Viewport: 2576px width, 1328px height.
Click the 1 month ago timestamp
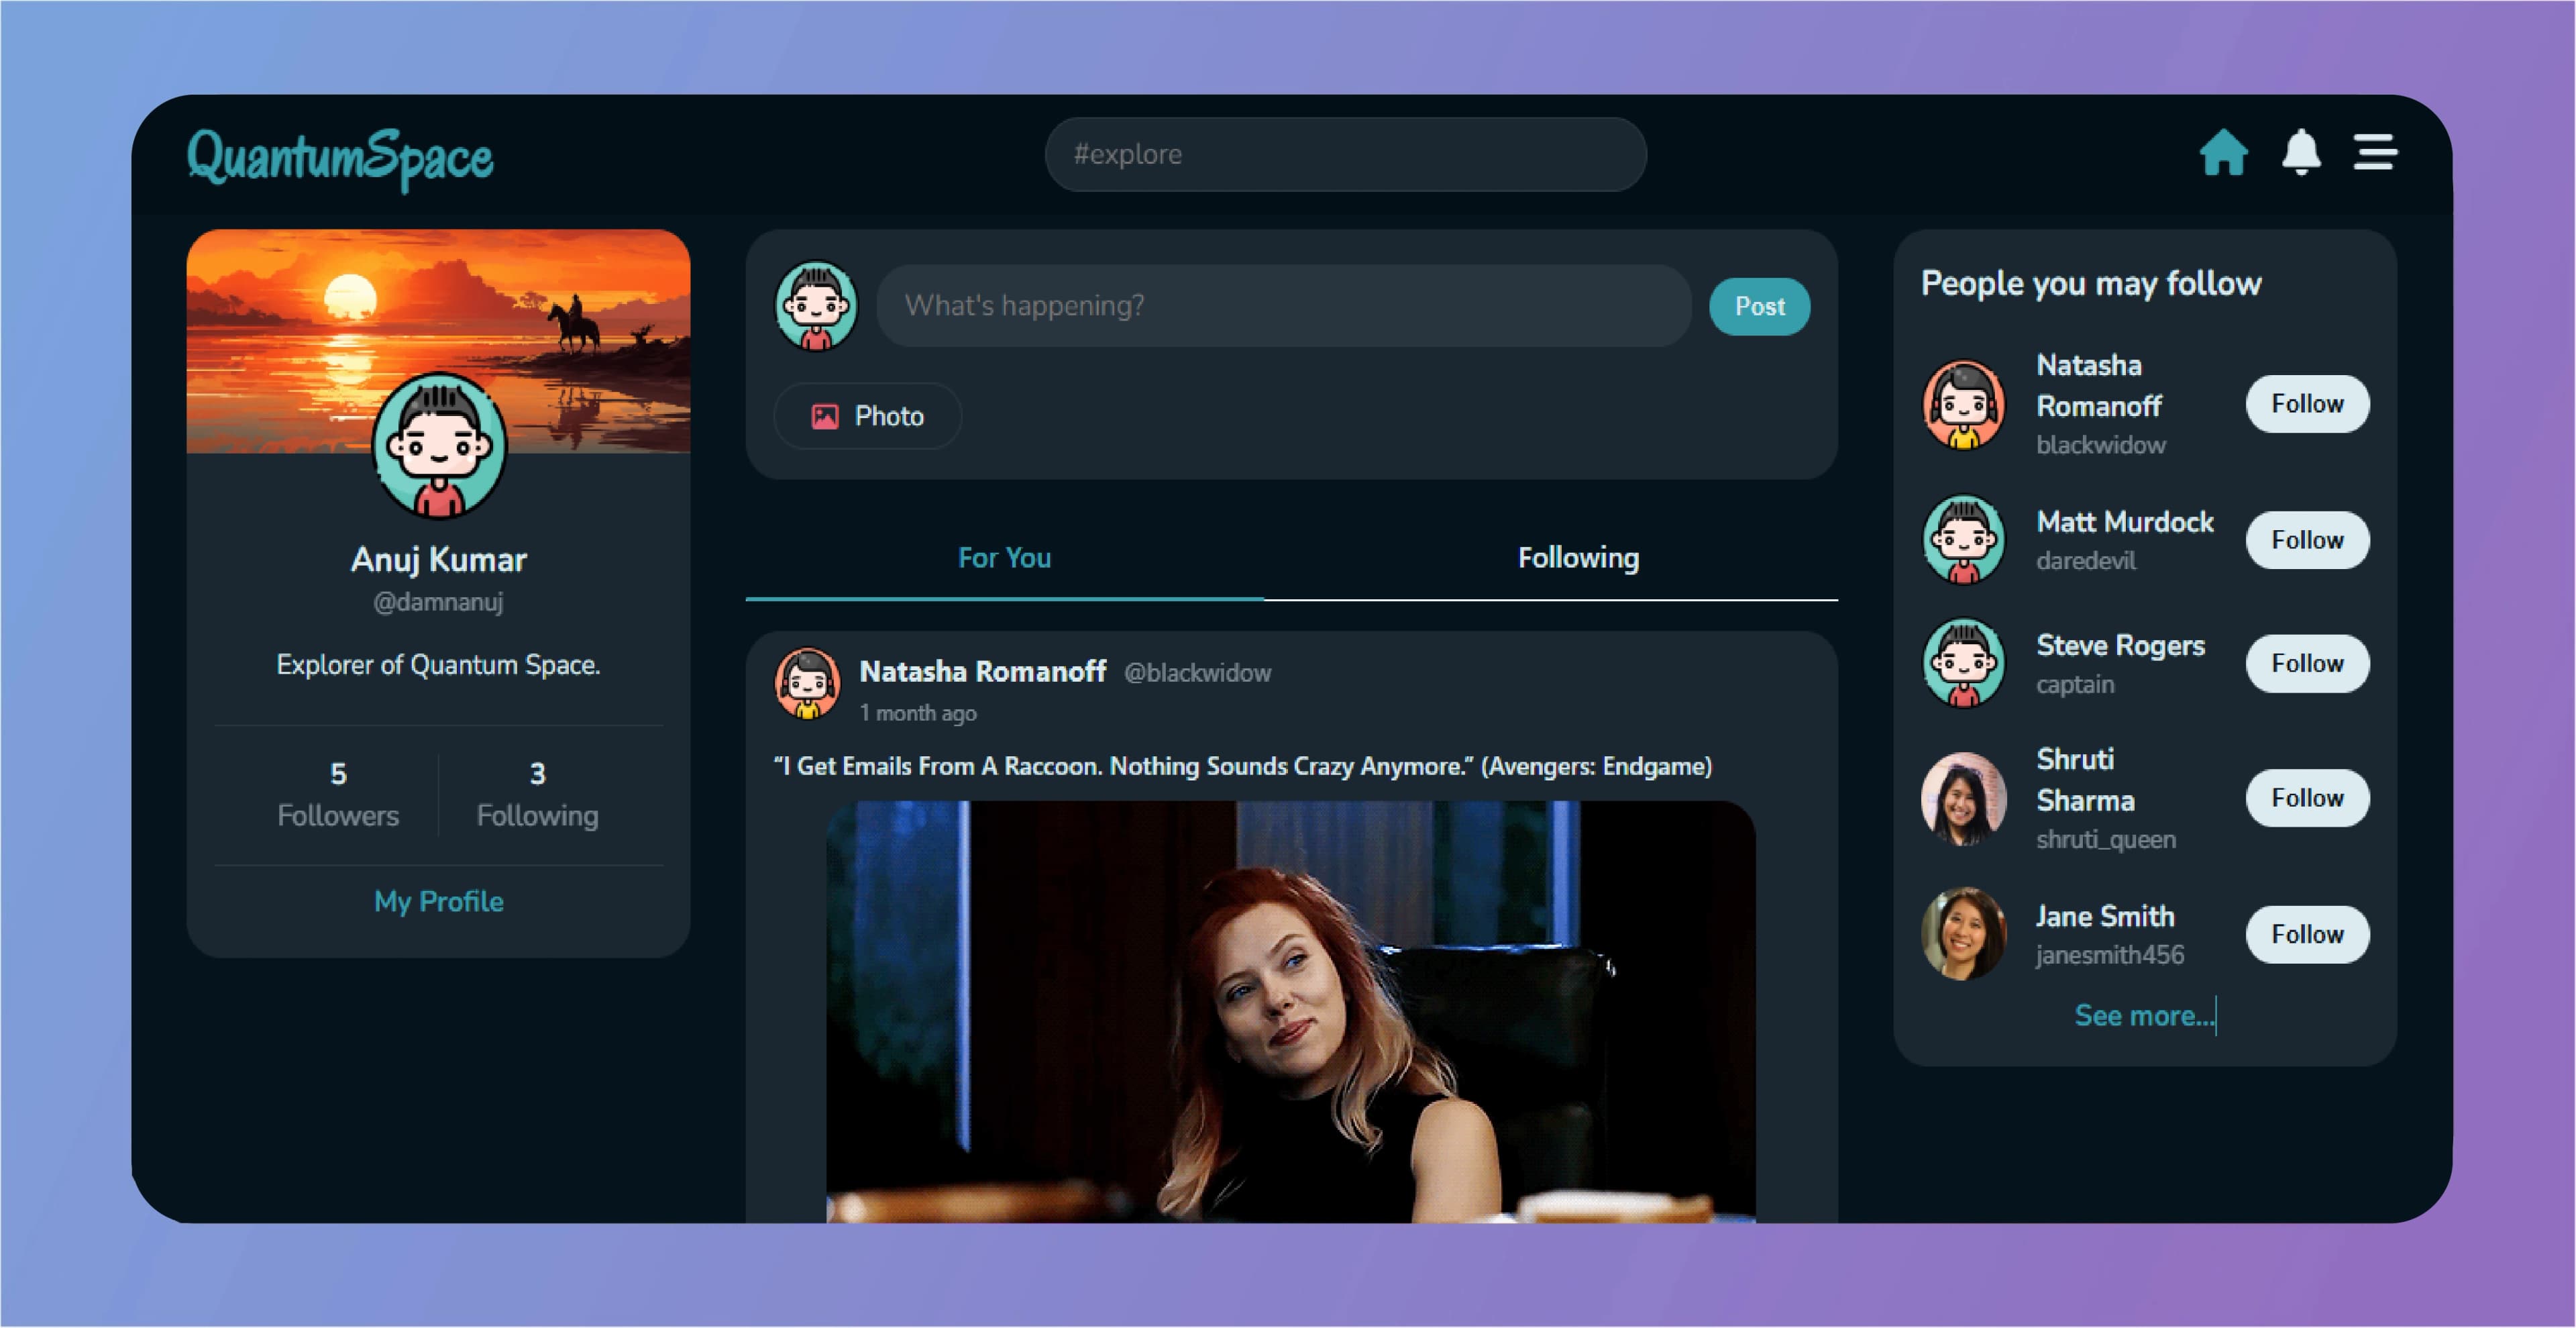tap(918, 713)
